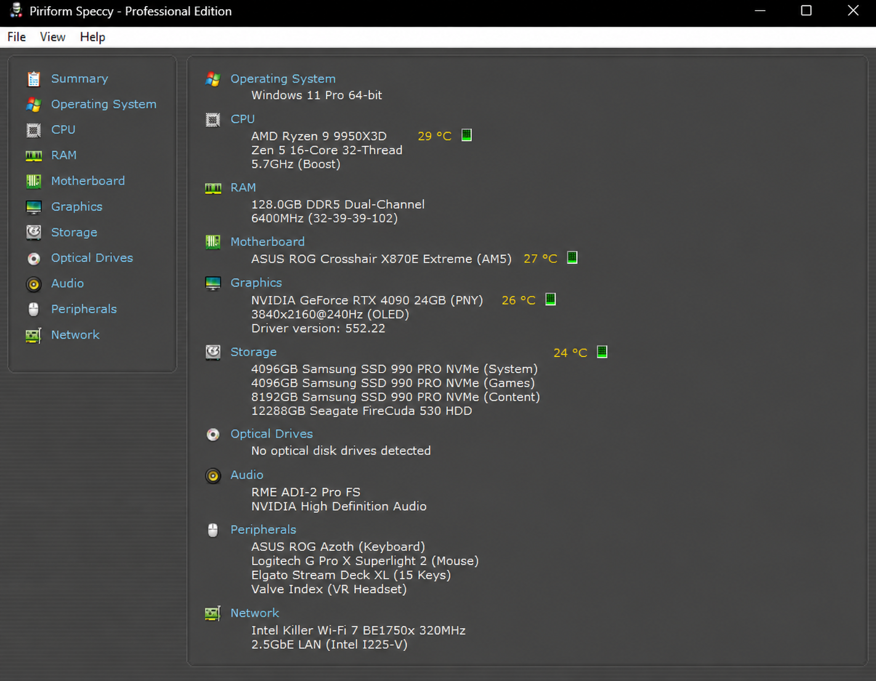Viewport: 876px width, 681px height.
Task: Open Storage section from the sidebar
Action: tap(75, 233)
